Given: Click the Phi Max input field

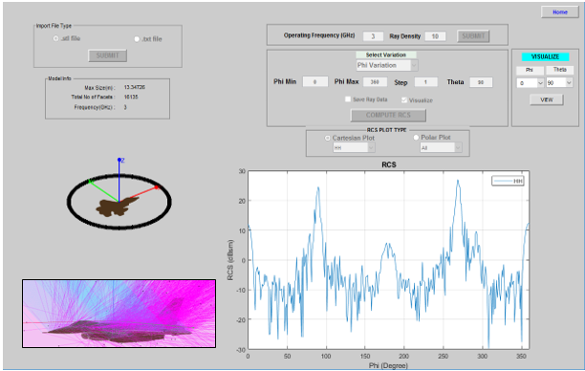Looking at the screenshot, I should pyautogui.click(x=375, y=81).
